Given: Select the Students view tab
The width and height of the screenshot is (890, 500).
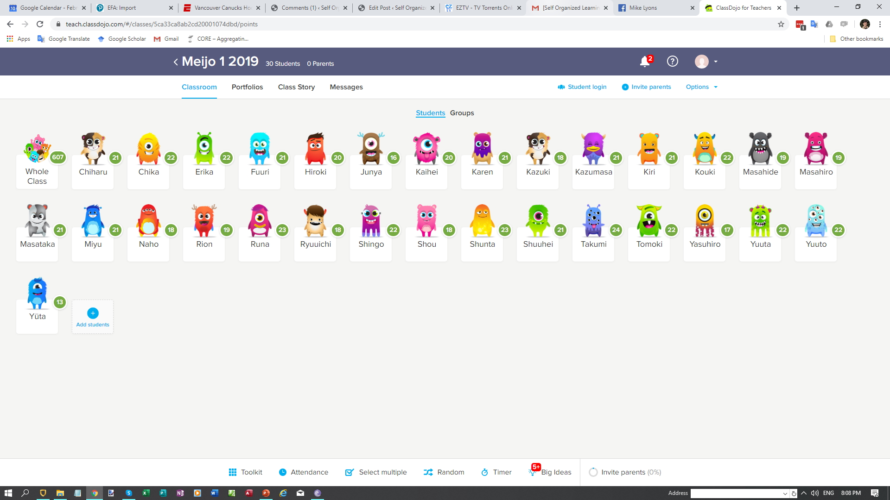Looking at the screenshot, I should coord(430,113).
